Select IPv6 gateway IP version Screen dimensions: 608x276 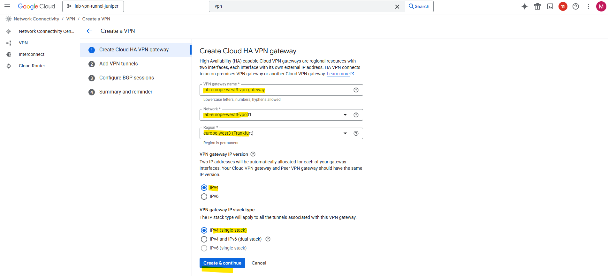click(204, 197)
